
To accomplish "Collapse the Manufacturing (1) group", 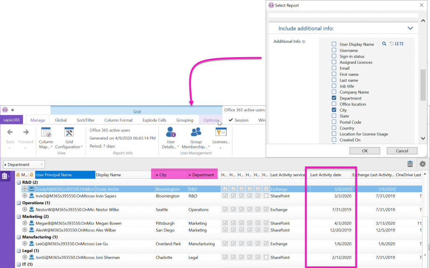I will point(19,237).
